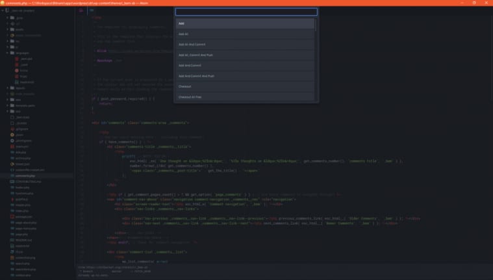Select the highlighted 'Add' git command
The width and height of the screenshot is (493, 280).
pos(245,23)
